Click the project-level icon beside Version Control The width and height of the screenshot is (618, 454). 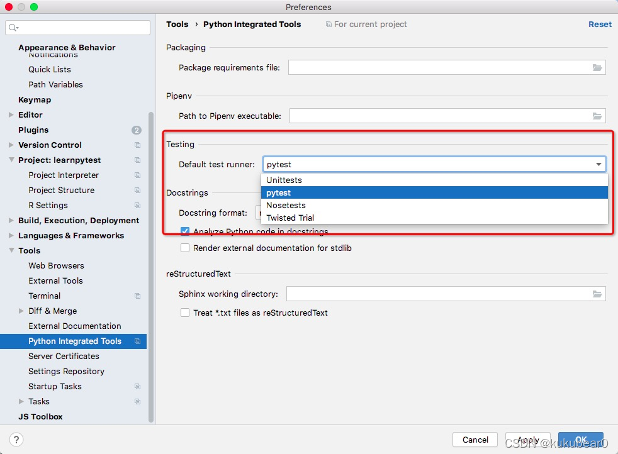click(137, 145)
